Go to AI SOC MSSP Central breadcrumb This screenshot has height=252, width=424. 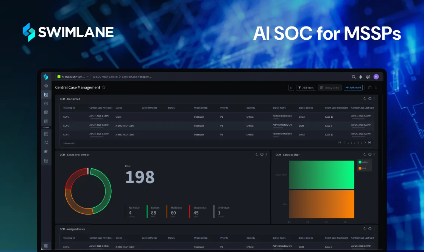click(105, 77)
